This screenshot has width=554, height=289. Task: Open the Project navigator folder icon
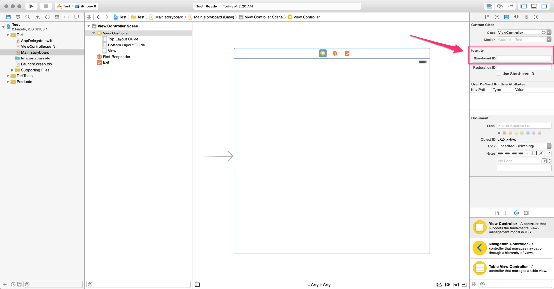(8, 17)
